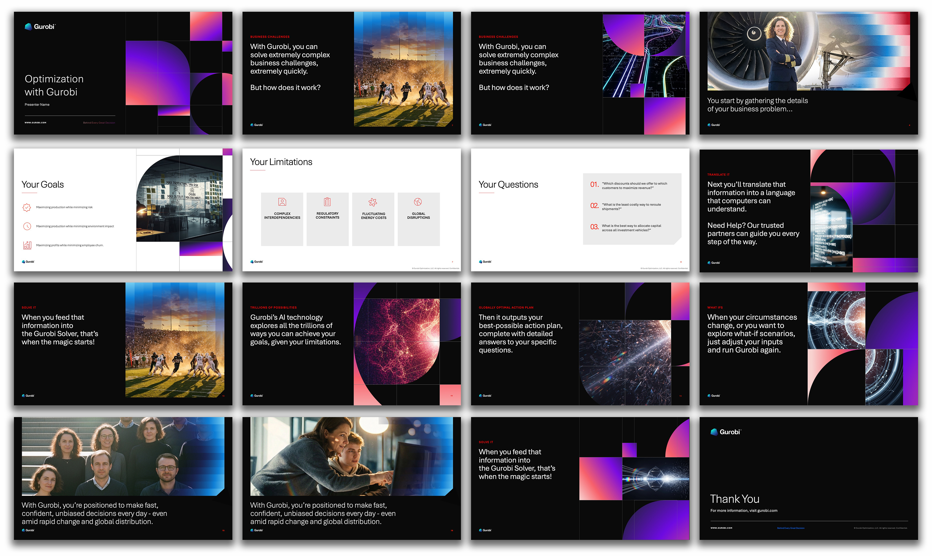This screenshot has height=556, width=932.
Task: Select the whiteboard office photo on Your Goals
Action: [x=179, y=199]
